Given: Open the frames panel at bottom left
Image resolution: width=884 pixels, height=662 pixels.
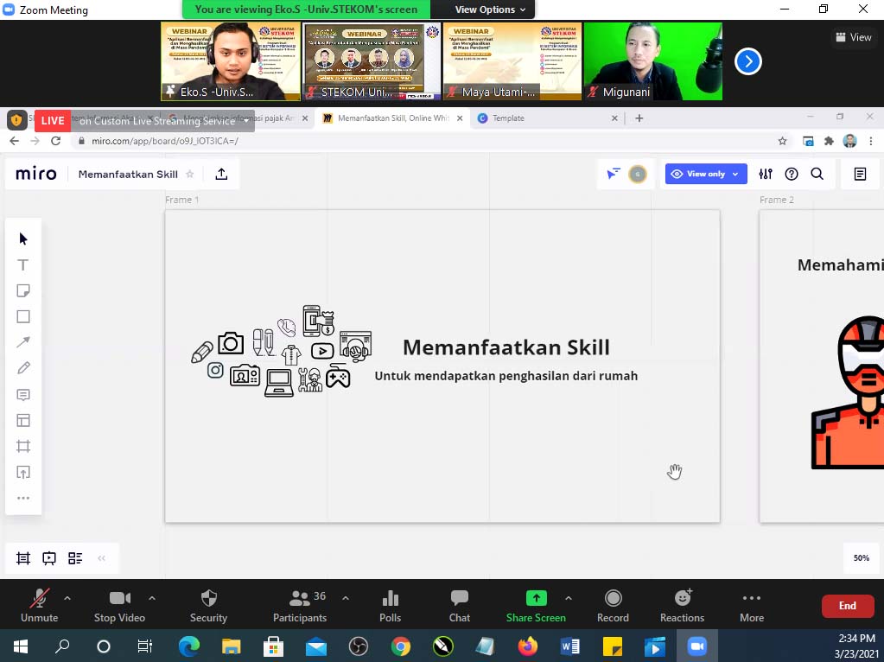Looking at the screenshot, I should [23, 558].
